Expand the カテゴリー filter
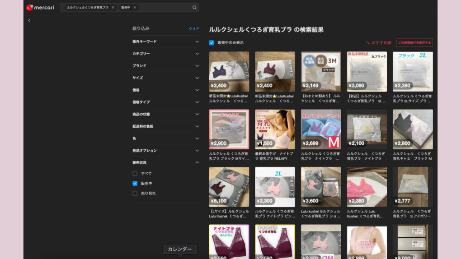This screenshot has width=461, height=259. coord(165,54)
